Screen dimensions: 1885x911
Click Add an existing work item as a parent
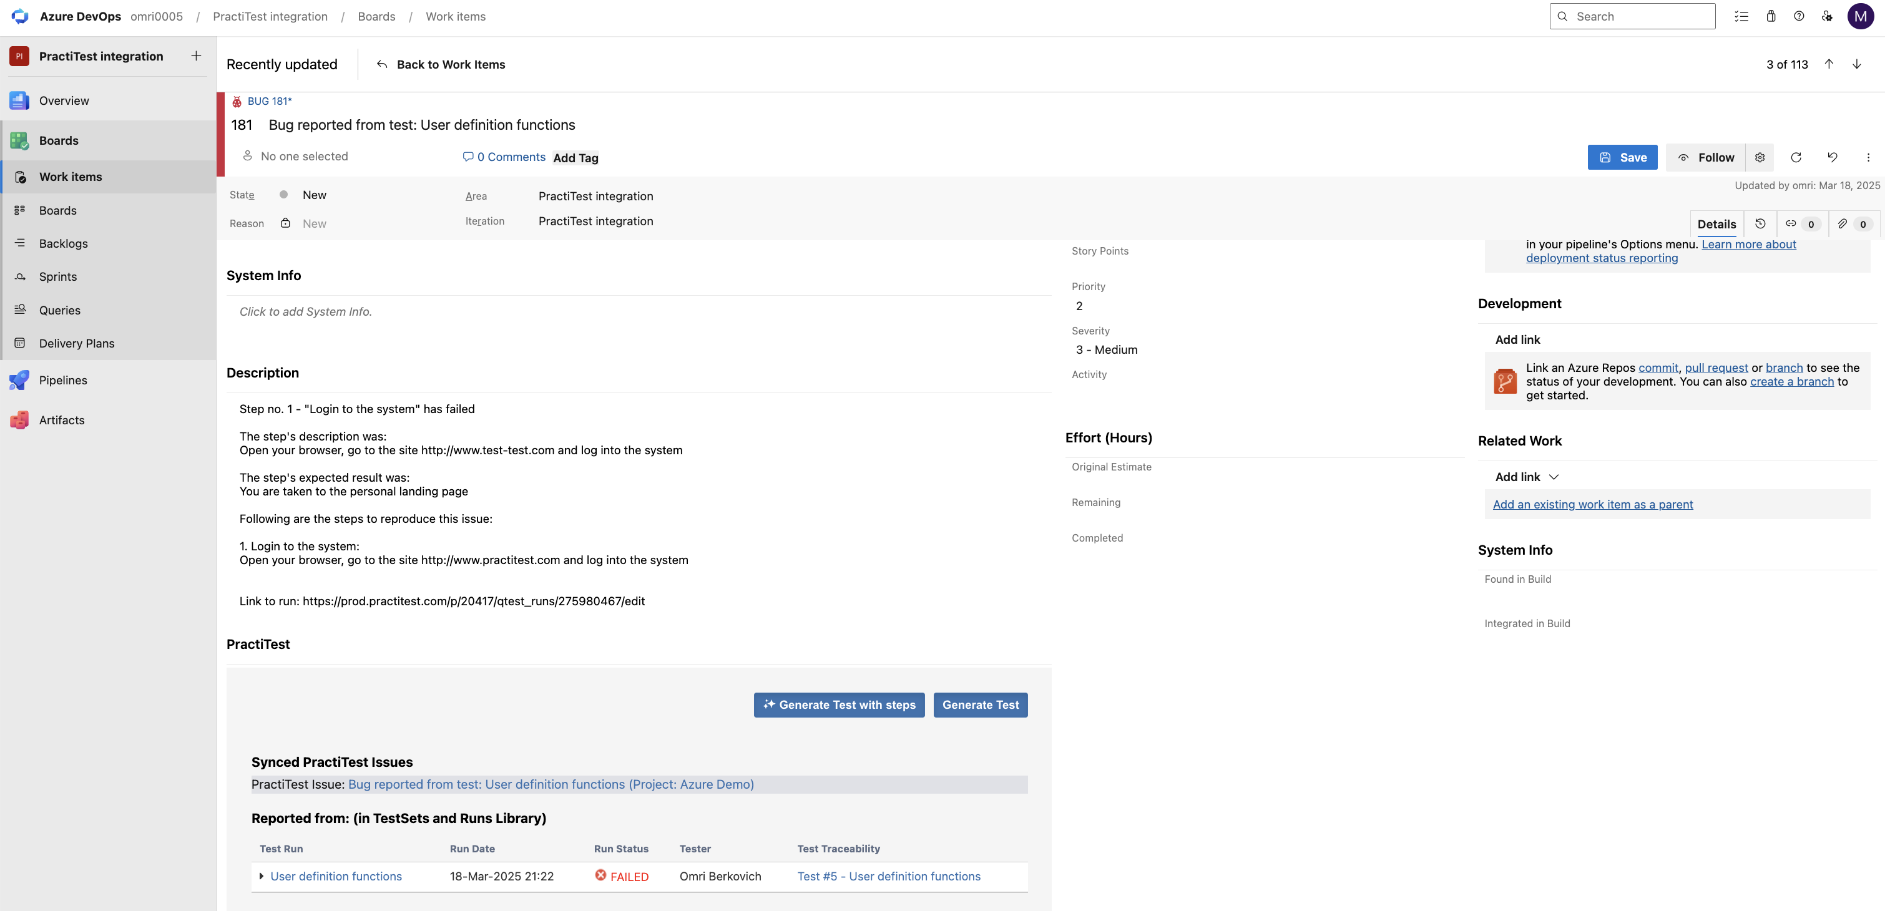(x=1592, y=504)
